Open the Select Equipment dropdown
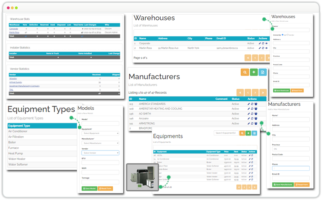The width and height of the screenshot is (322, 201). point(100,133)
